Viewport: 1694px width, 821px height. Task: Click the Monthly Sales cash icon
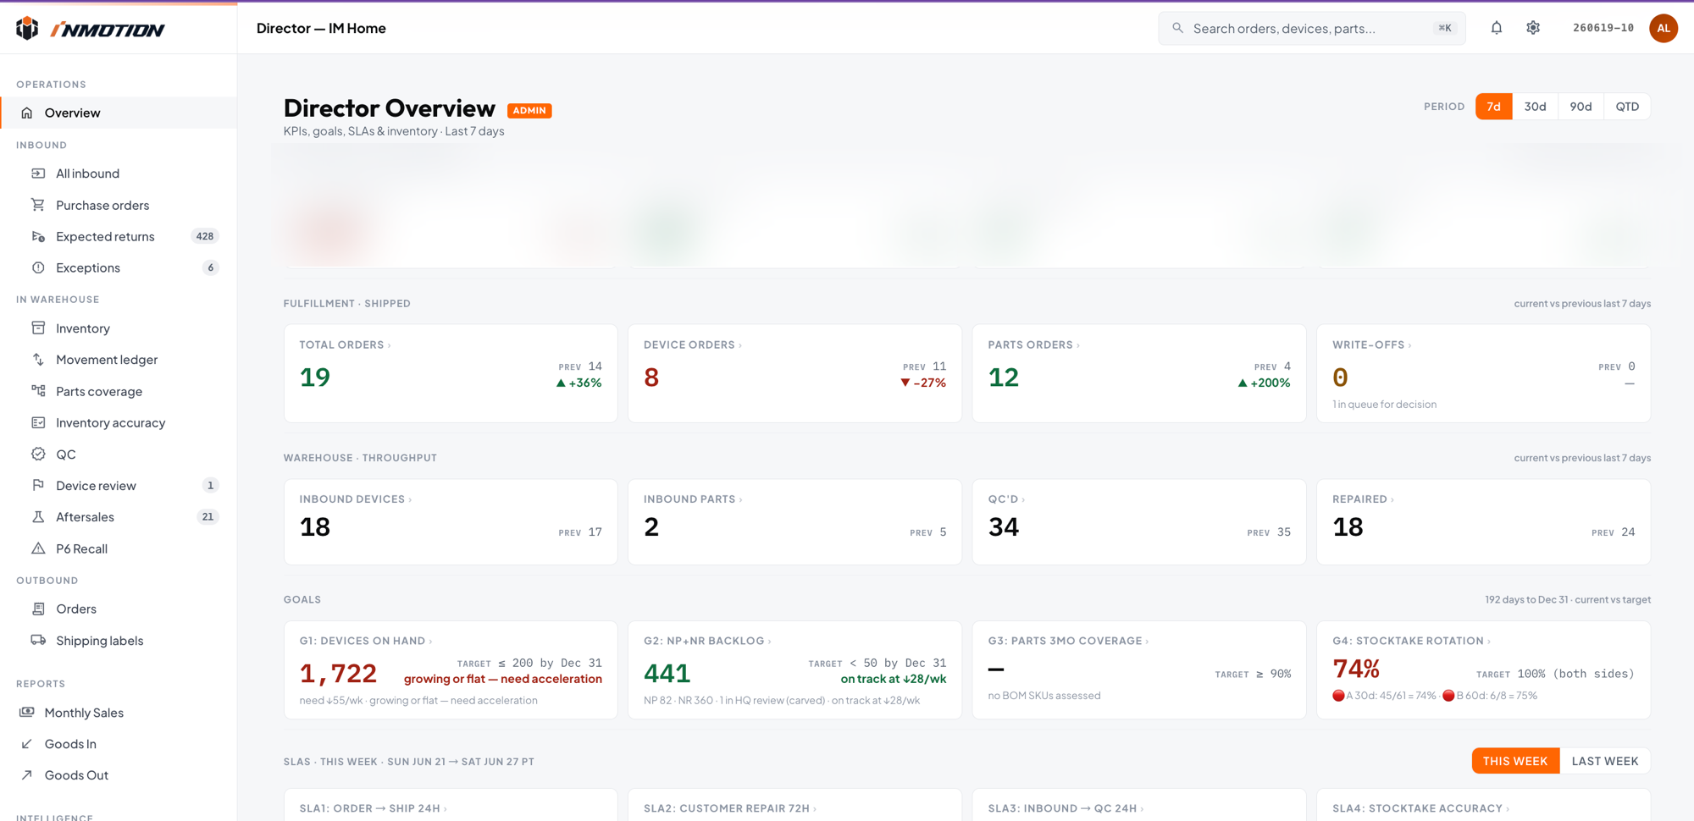tap(27, 712)
